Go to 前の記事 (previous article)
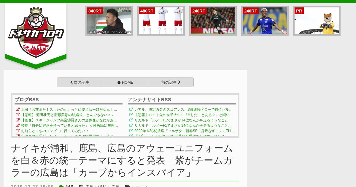Screen dimensions: 356x187 [171, 83]
